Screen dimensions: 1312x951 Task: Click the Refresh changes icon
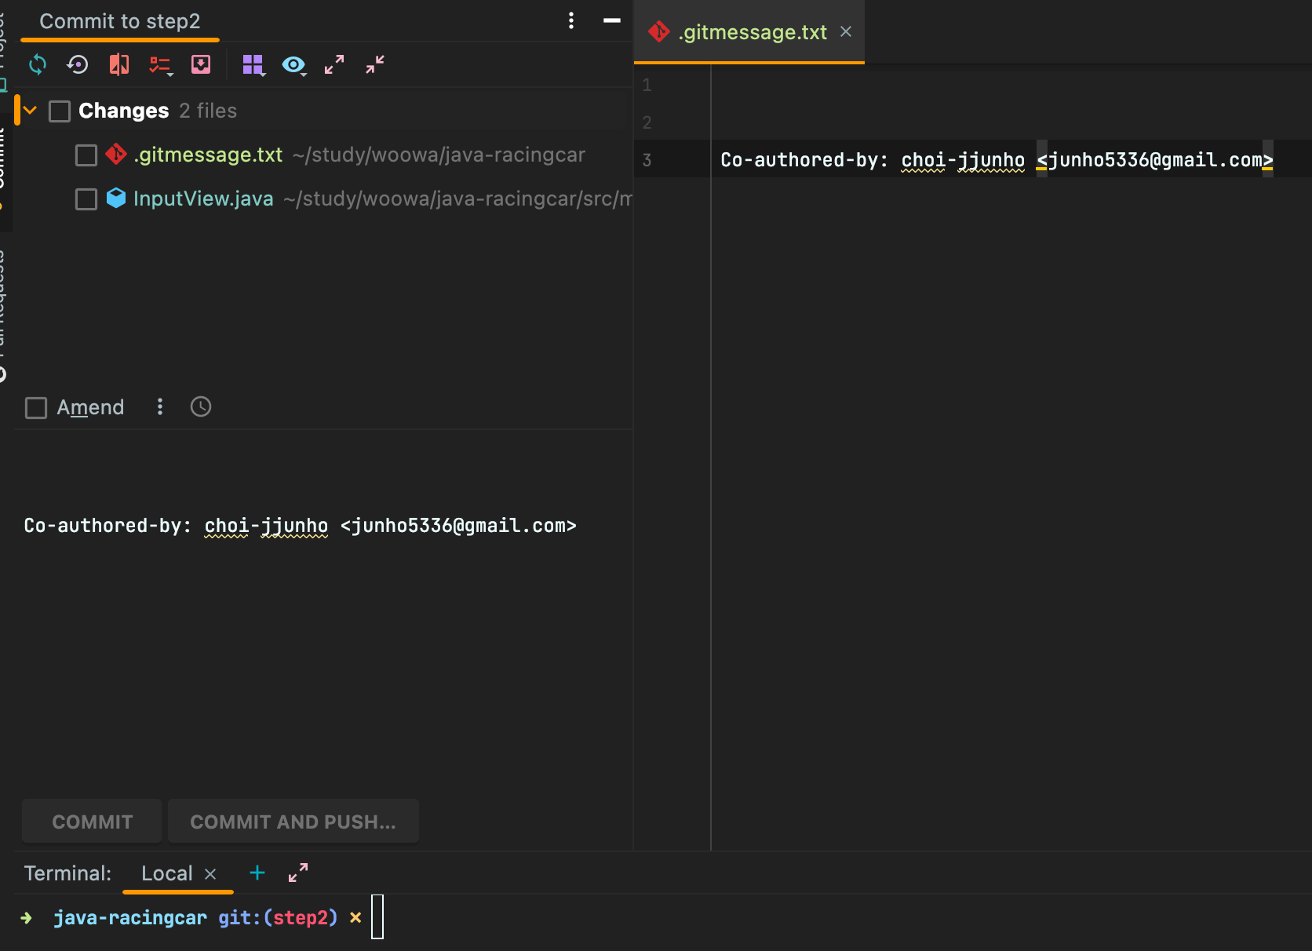point(38,64)
